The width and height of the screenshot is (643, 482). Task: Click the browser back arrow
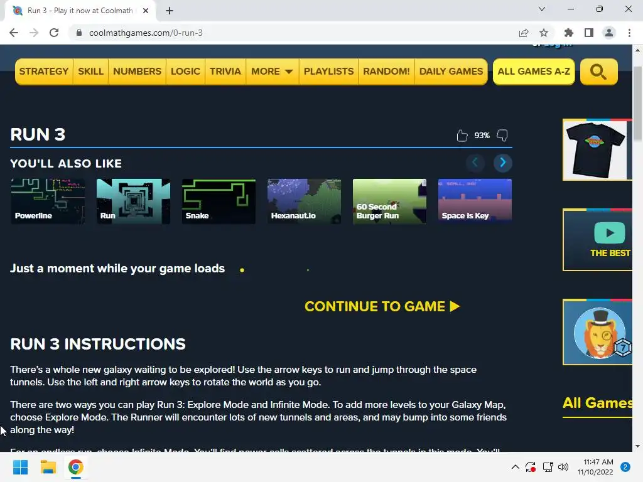click(14, 33)
